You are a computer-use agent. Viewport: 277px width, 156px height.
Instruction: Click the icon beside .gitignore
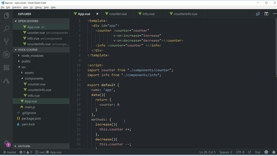pyautogui.click(x=18, y=113)
